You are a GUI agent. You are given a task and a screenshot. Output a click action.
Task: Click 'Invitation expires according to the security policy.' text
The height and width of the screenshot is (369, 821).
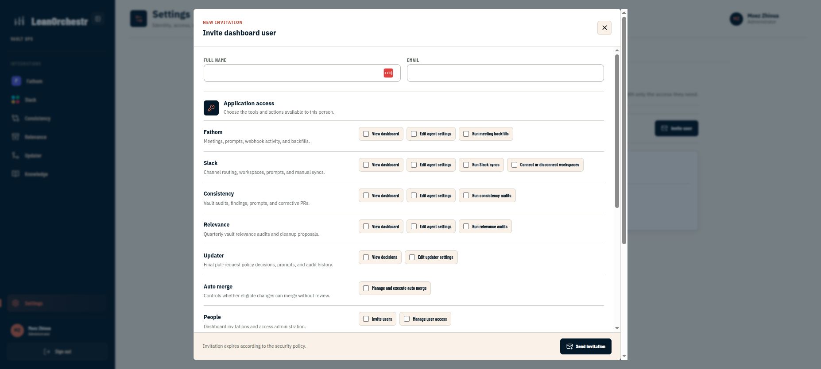point(254,346)
